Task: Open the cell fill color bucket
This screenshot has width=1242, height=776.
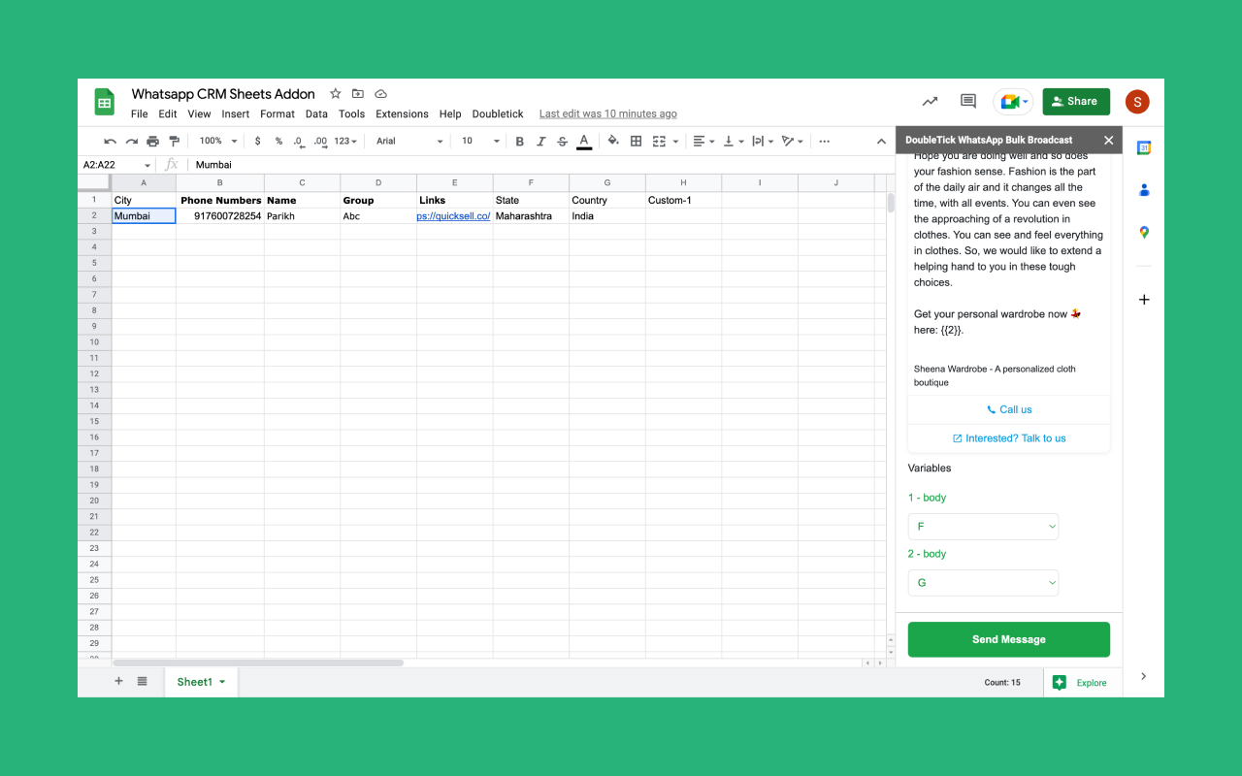Action: coord(613,142)
